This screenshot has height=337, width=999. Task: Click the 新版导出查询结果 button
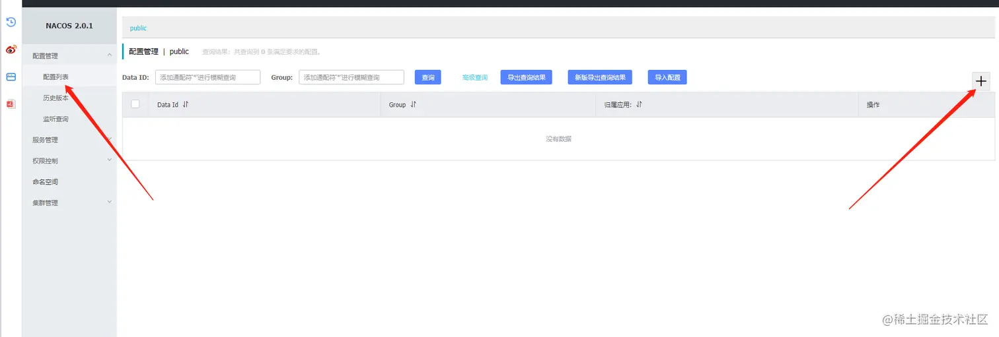click(600, 77)
